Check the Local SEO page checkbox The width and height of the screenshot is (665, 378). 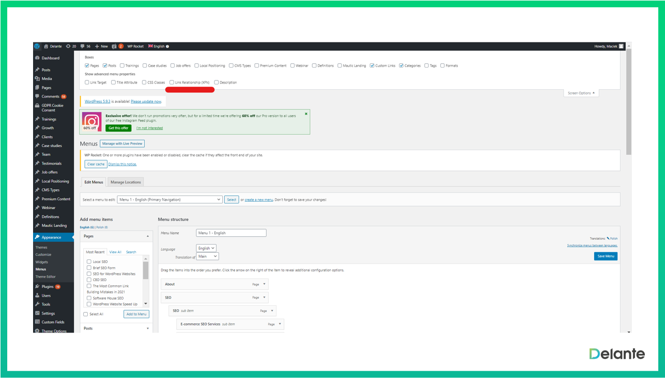coord(89,262)
